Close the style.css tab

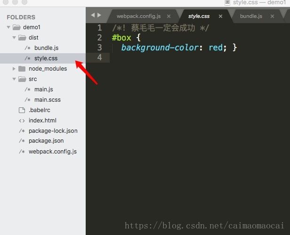click(220, 16)
